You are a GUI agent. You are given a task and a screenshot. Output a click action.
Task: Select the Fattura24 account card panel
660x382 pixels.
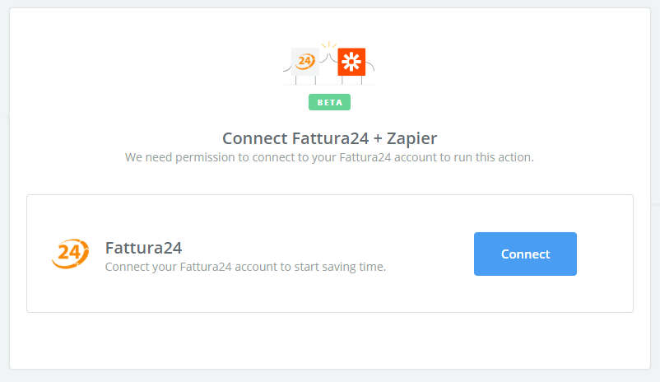point(330,254)
